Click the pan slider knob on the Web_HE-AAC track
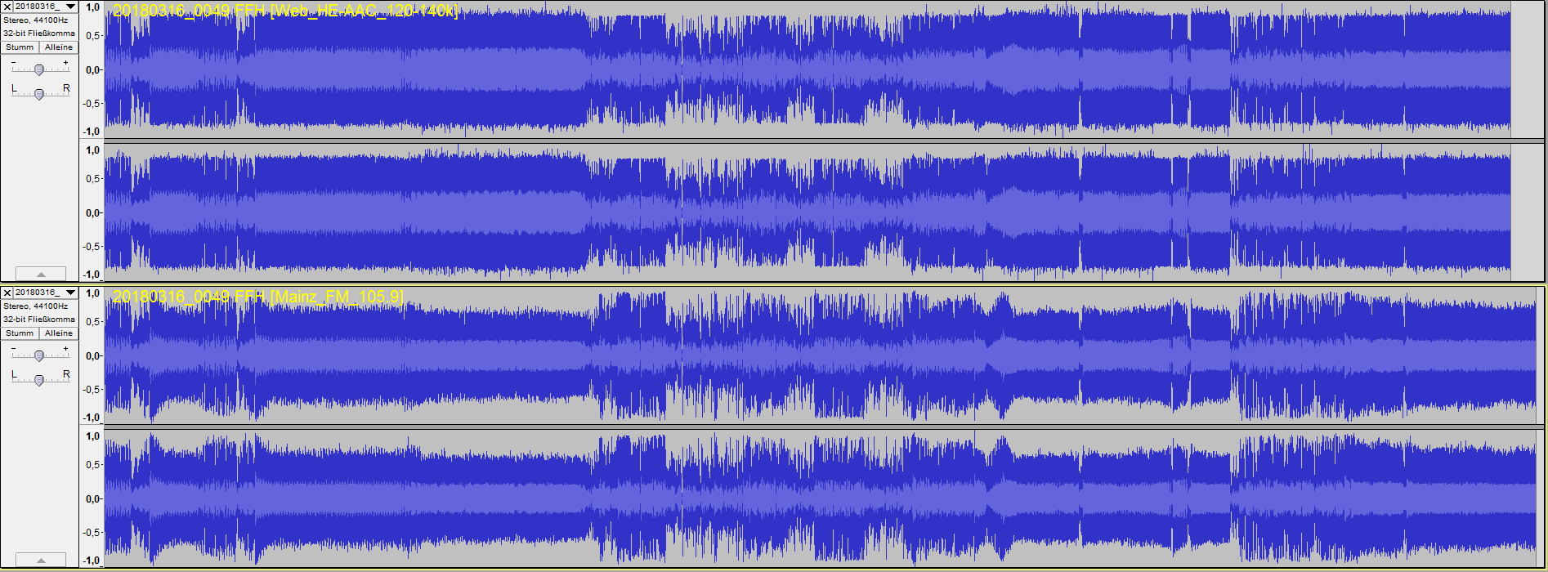The image size is (1548, 572). 38,95
